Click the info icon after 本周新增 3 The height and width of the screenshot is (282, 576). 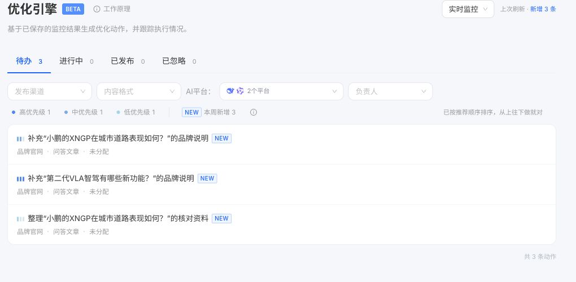pos(254,112)
